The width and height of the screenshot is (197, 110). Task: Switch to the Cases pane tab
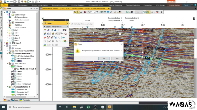15,100
